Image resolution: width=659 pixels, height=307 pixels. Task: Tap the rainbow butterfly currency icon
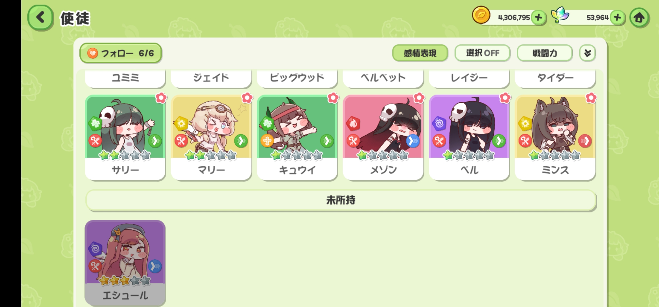560,15
